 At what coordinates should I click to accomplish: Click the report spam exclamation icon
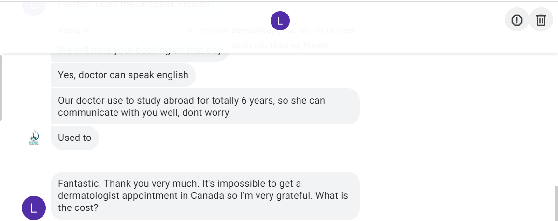click(517, 20)
